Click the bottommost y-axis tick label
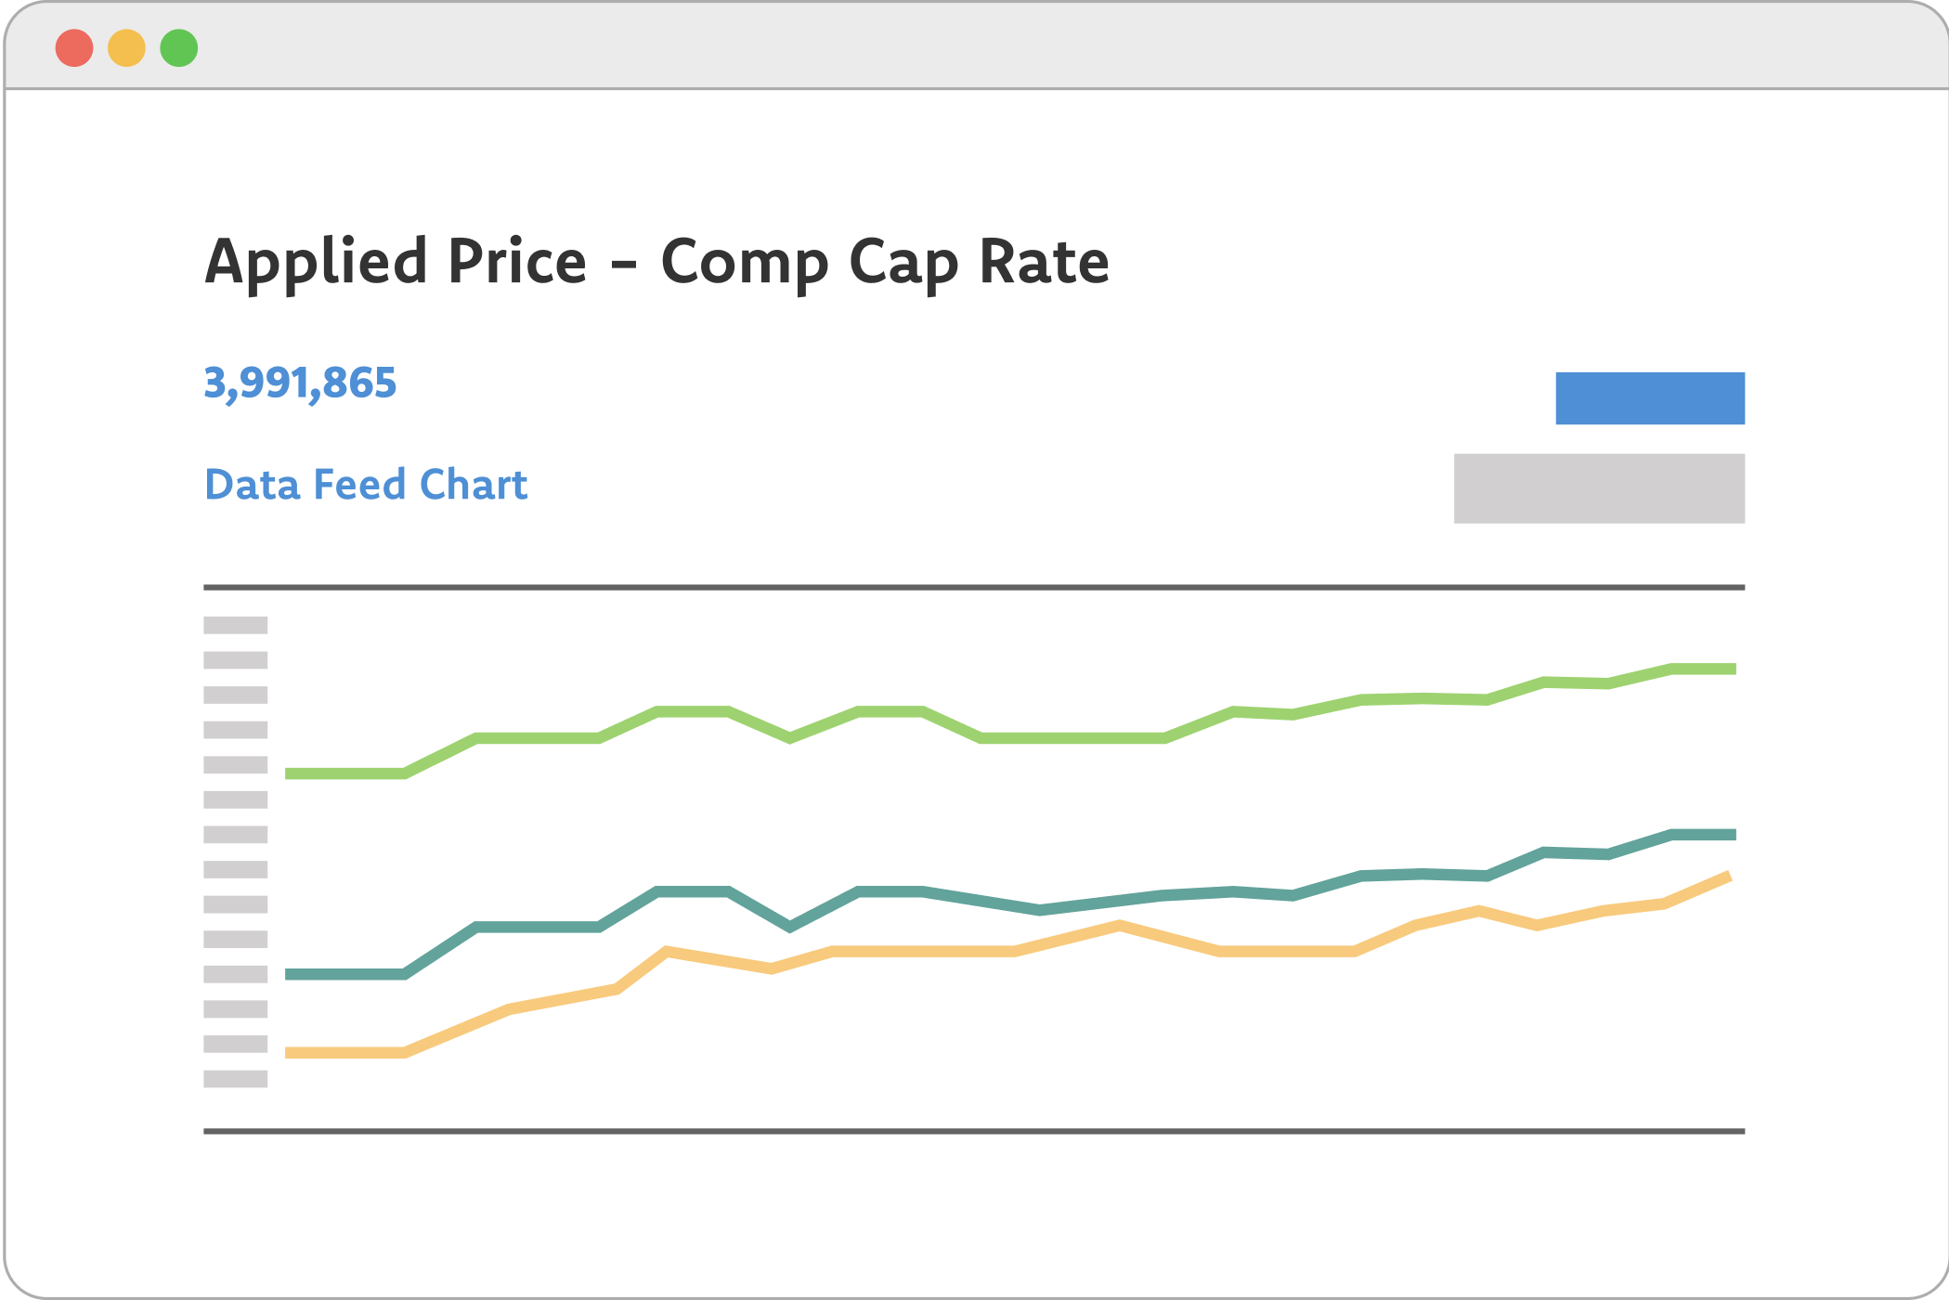The width and height of the screenshot is (1949, 1300). pyautogui.click(x=236, y=1079)
